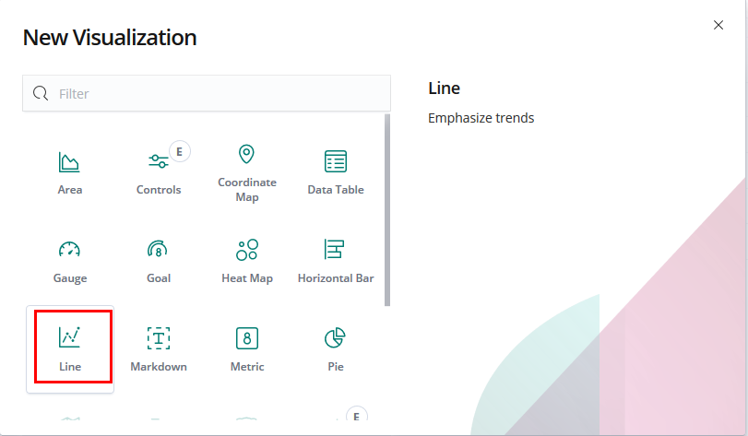The image size is (748, 436).
Task: Click the Filter search input field
Action: coord(207,93)
